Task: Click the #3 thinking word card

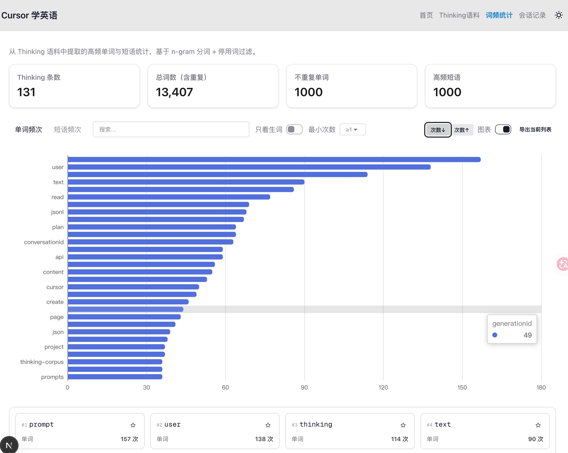Action: tap(350, 431)
